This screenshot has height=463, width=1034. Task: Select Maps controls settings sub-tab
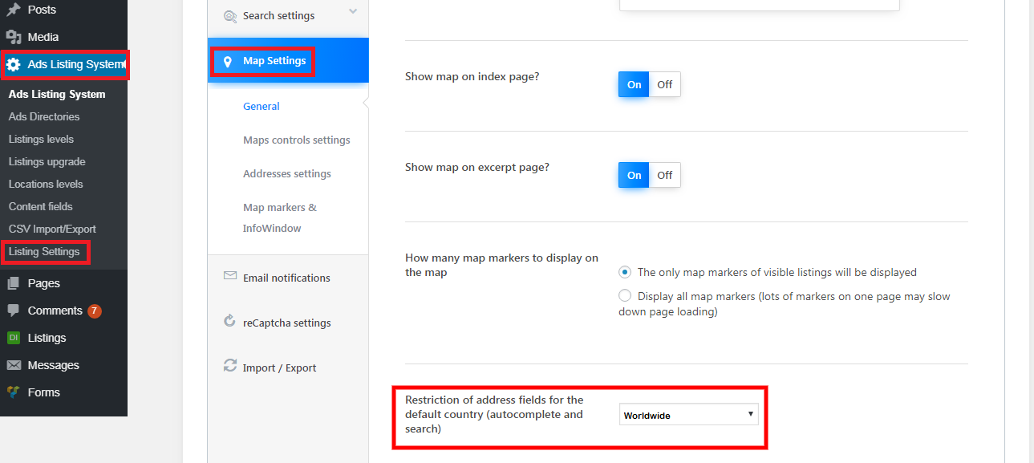pos(297,140)
